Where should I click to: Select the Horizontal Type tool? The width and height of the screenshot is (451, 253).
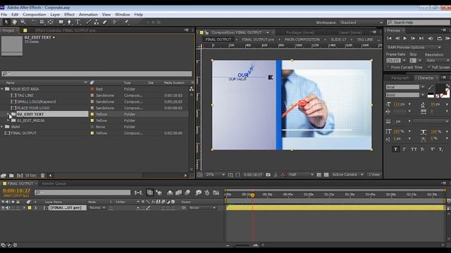click(x=78, y=22)
